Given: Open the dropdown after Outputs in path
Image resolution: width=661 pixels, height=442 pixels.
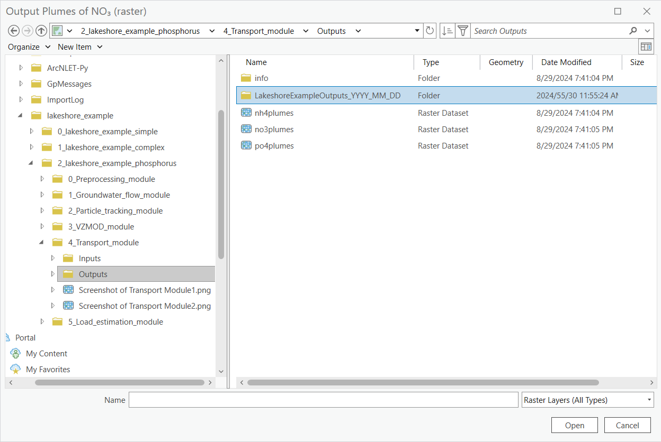Looking at the screenshot, I should click(358, 31).
